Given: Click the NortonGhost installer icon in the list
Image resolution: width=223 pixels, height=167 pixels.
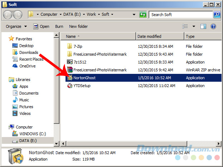Looking at the screenshot, I should [x=70, y=78].
